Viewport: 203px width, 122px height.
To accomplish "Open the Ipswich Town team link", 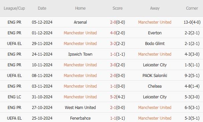I will [80, 54].
